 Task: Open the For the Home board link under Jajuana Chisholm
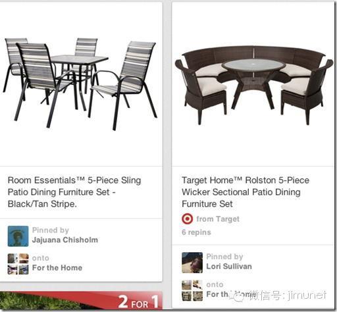(x=57, y=268)
